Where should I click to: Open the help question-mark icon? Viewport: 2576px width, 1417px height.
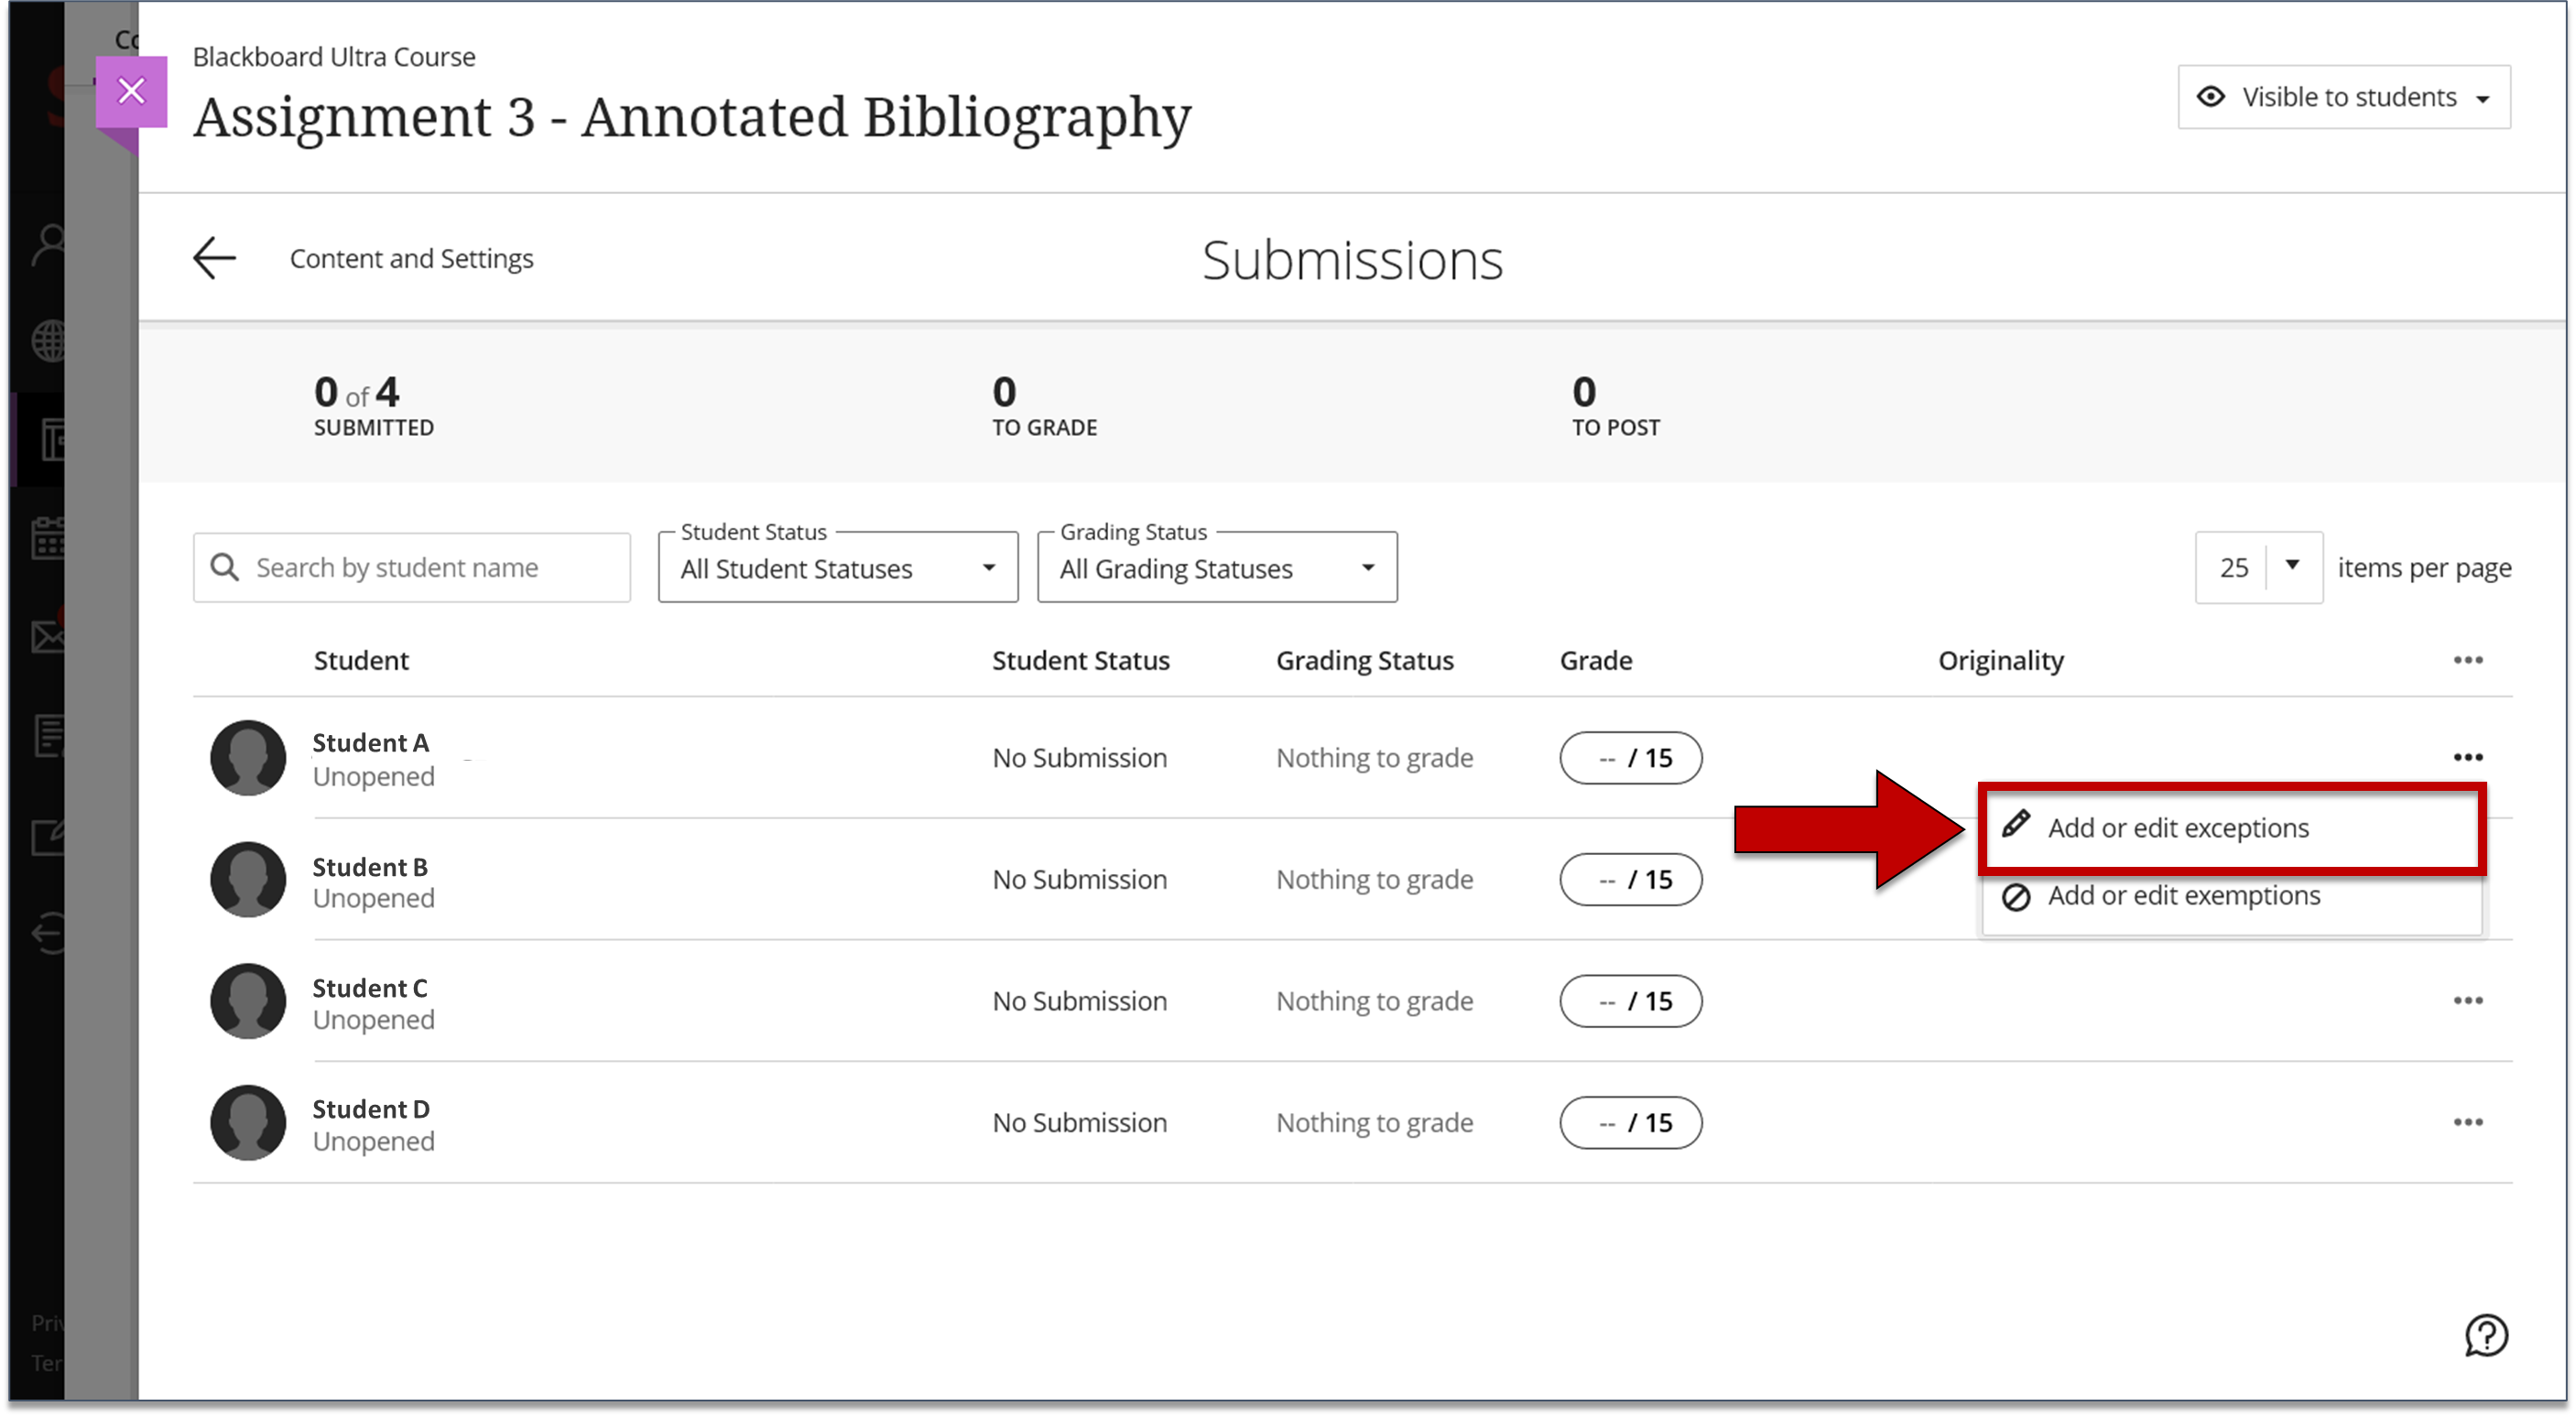[2488, 1335]
